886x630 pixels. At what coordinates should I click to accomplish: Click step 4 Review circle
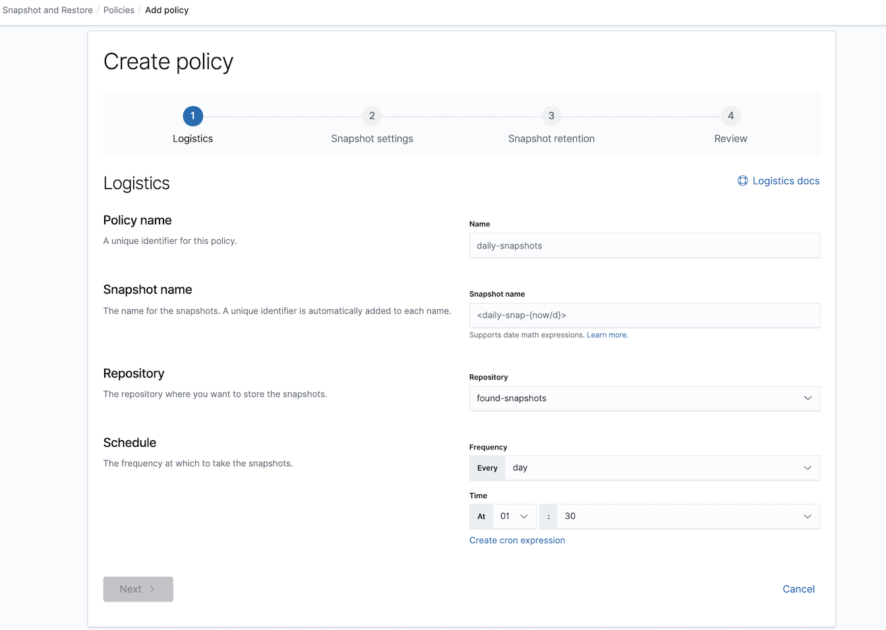pyautogui.click(x=730, y=116)
